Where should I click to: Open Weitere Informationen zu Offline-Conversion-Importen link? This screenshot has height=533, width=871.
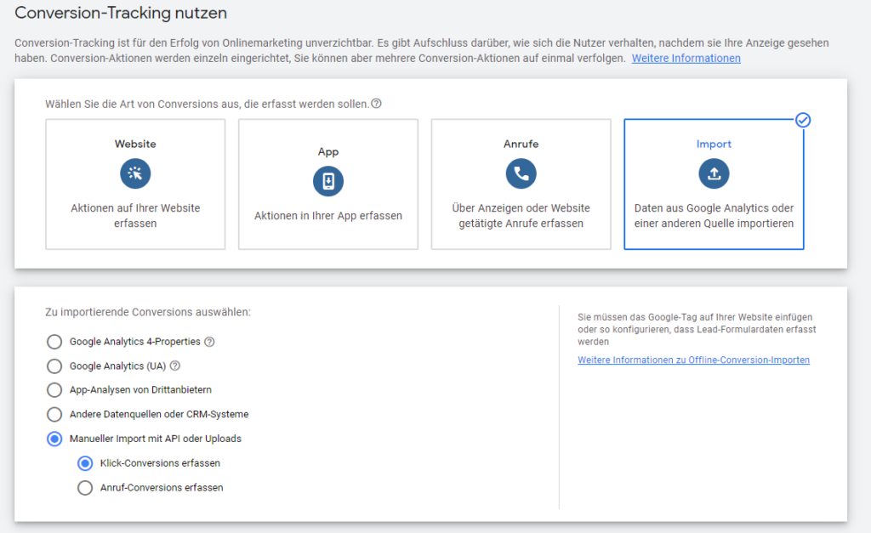(693, 360)
